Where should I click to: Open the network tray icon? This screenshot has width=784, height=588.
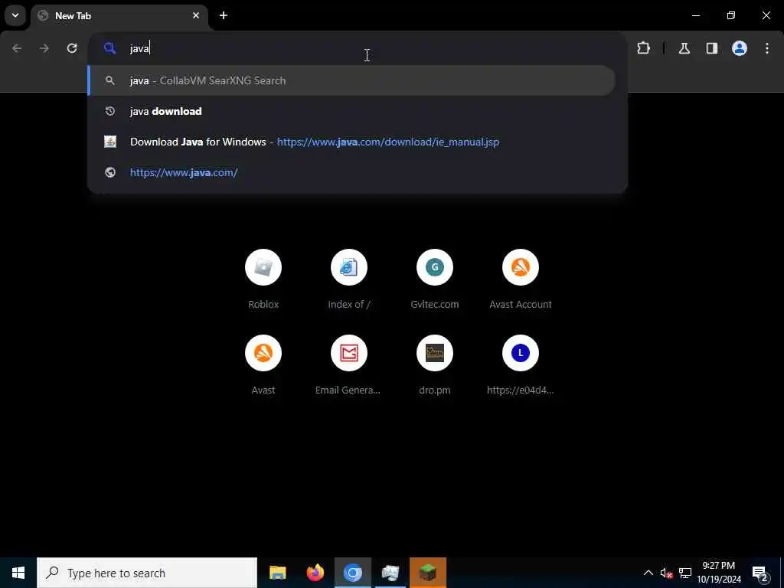point(685,573)
